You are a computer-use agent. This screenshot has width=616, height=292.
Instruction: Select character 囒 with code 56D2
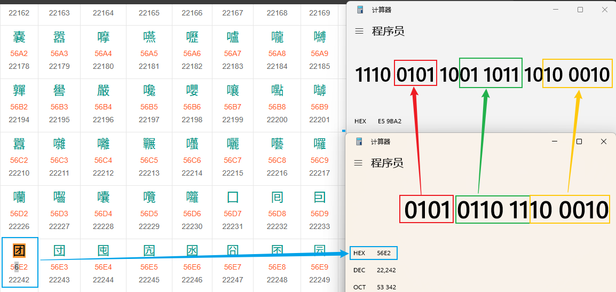click(19, 197)
